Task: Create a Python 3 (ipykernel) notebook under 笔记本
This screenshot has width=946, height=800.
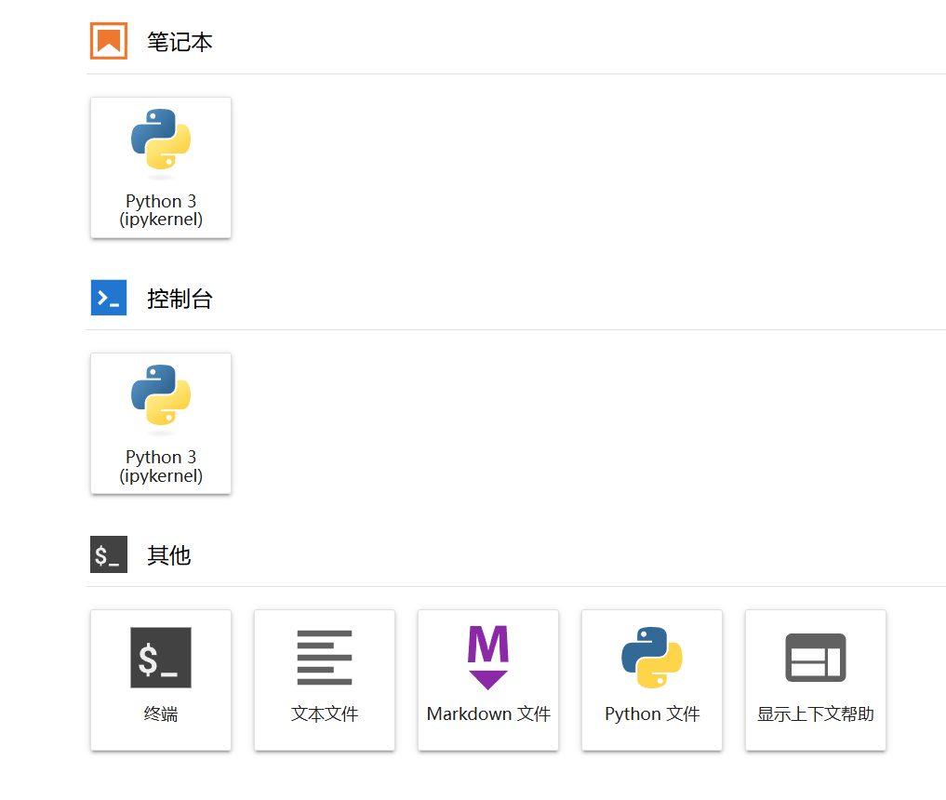Action: (161, 167)
